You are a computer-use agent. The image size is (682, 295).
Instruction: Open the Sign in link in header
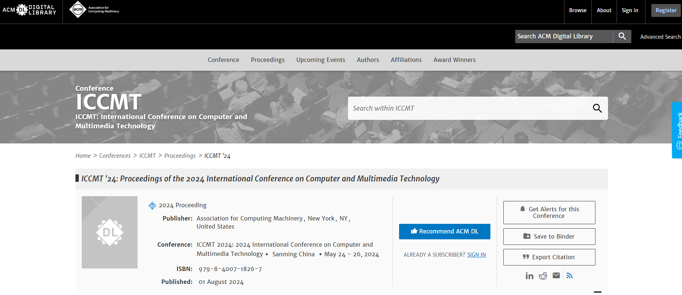coord(630,10)
